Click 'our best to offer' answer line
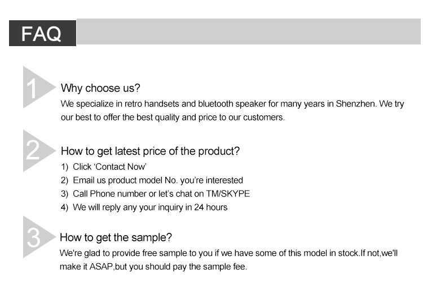Viewport: 423px width, 288px height. (173, 118)
